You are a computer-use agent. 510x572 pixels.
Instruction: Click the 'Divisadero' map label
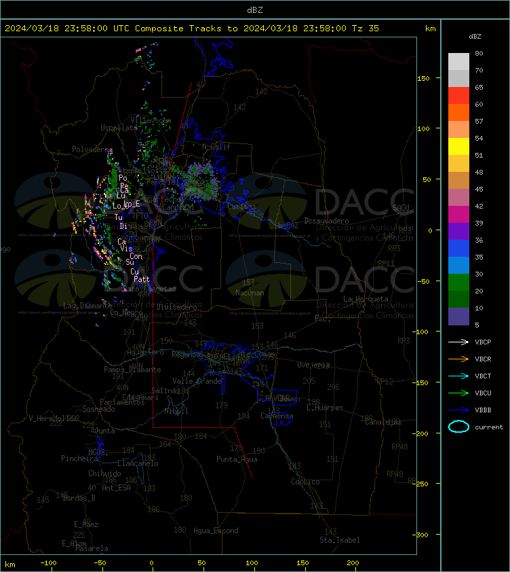coord(177,307)
